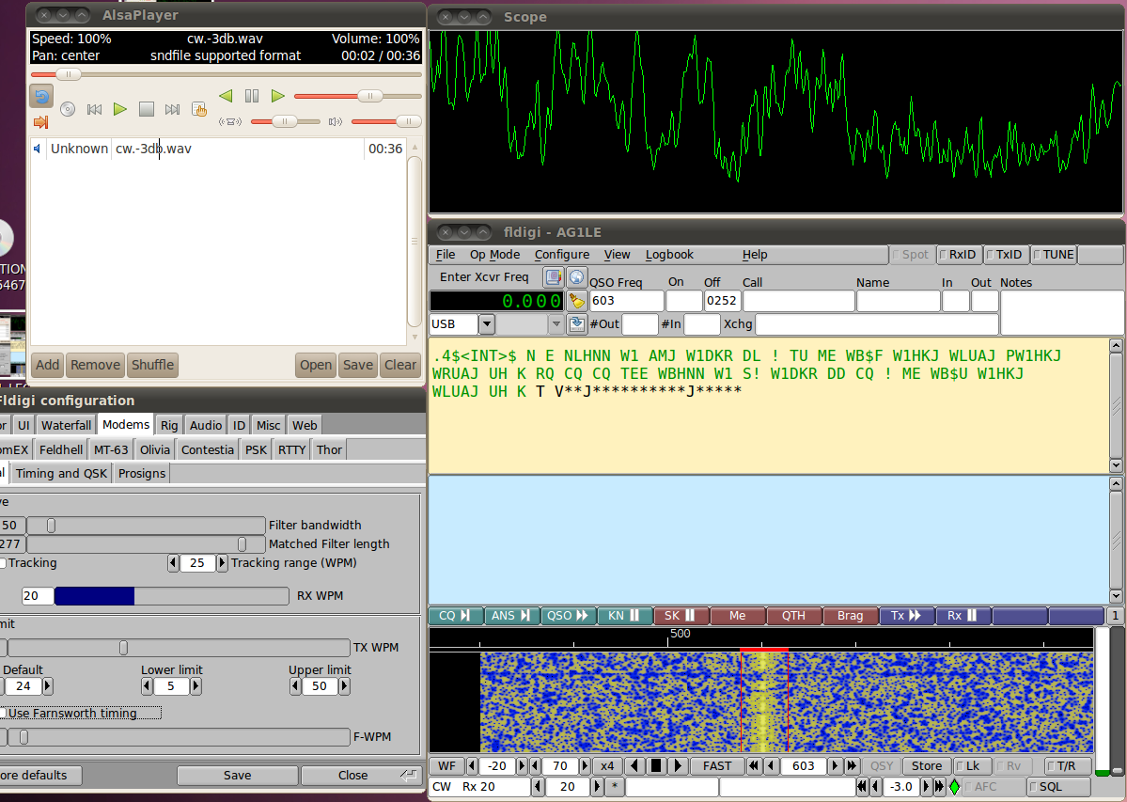This screenshot has height=802, width=1127.
Task: Click the broom icon to clear log fields
Action: point(577,301)
